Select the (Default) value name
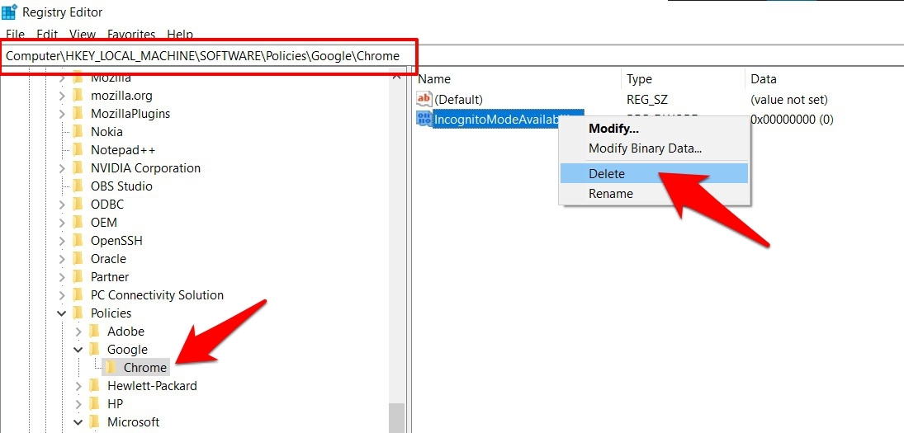This screenshot has height=433, width=904. tap(458, 100)
